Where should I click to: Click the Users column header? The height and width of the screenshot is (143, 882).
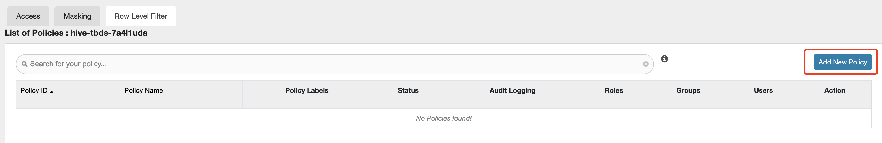click(763, 91)
